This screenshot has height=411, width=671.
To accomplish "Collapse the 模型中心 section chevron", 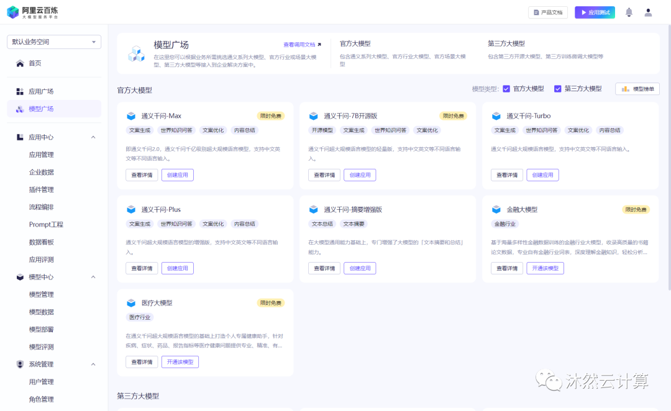I will (93, 277).
